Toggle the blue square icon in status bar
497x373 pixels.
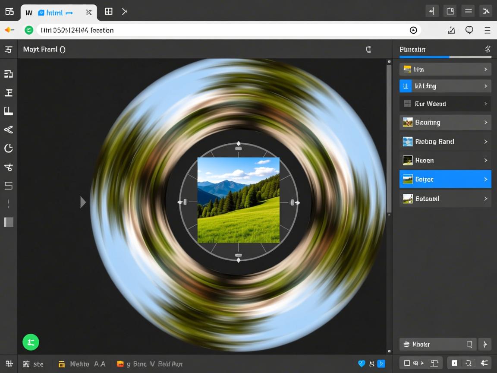click(381, 364)
